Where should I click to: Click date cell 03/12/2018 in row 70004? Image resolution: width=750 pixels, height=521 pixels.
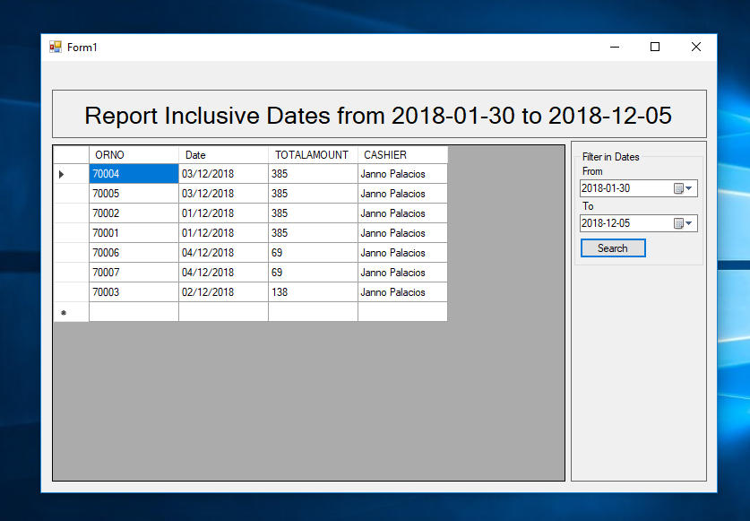(x=223, y=174)
